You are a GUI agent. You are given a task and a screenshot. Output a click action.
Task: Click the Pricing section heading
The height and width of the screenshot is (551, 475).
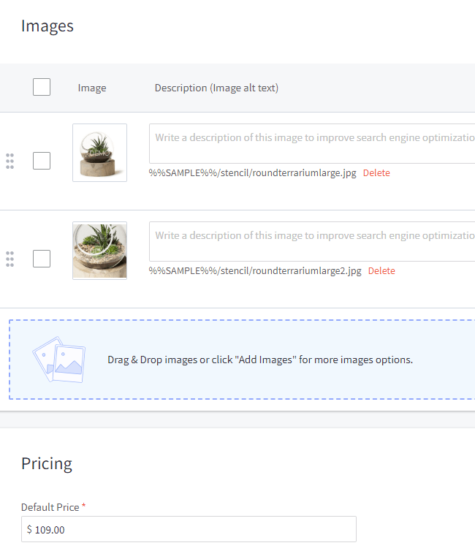(47, 463)
